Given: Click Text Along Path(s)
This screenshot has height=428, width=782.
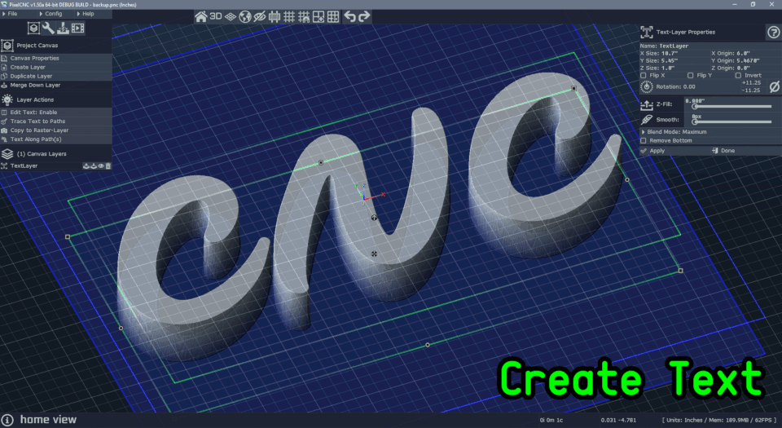Looking at the screenshot, I should point(56,139).
